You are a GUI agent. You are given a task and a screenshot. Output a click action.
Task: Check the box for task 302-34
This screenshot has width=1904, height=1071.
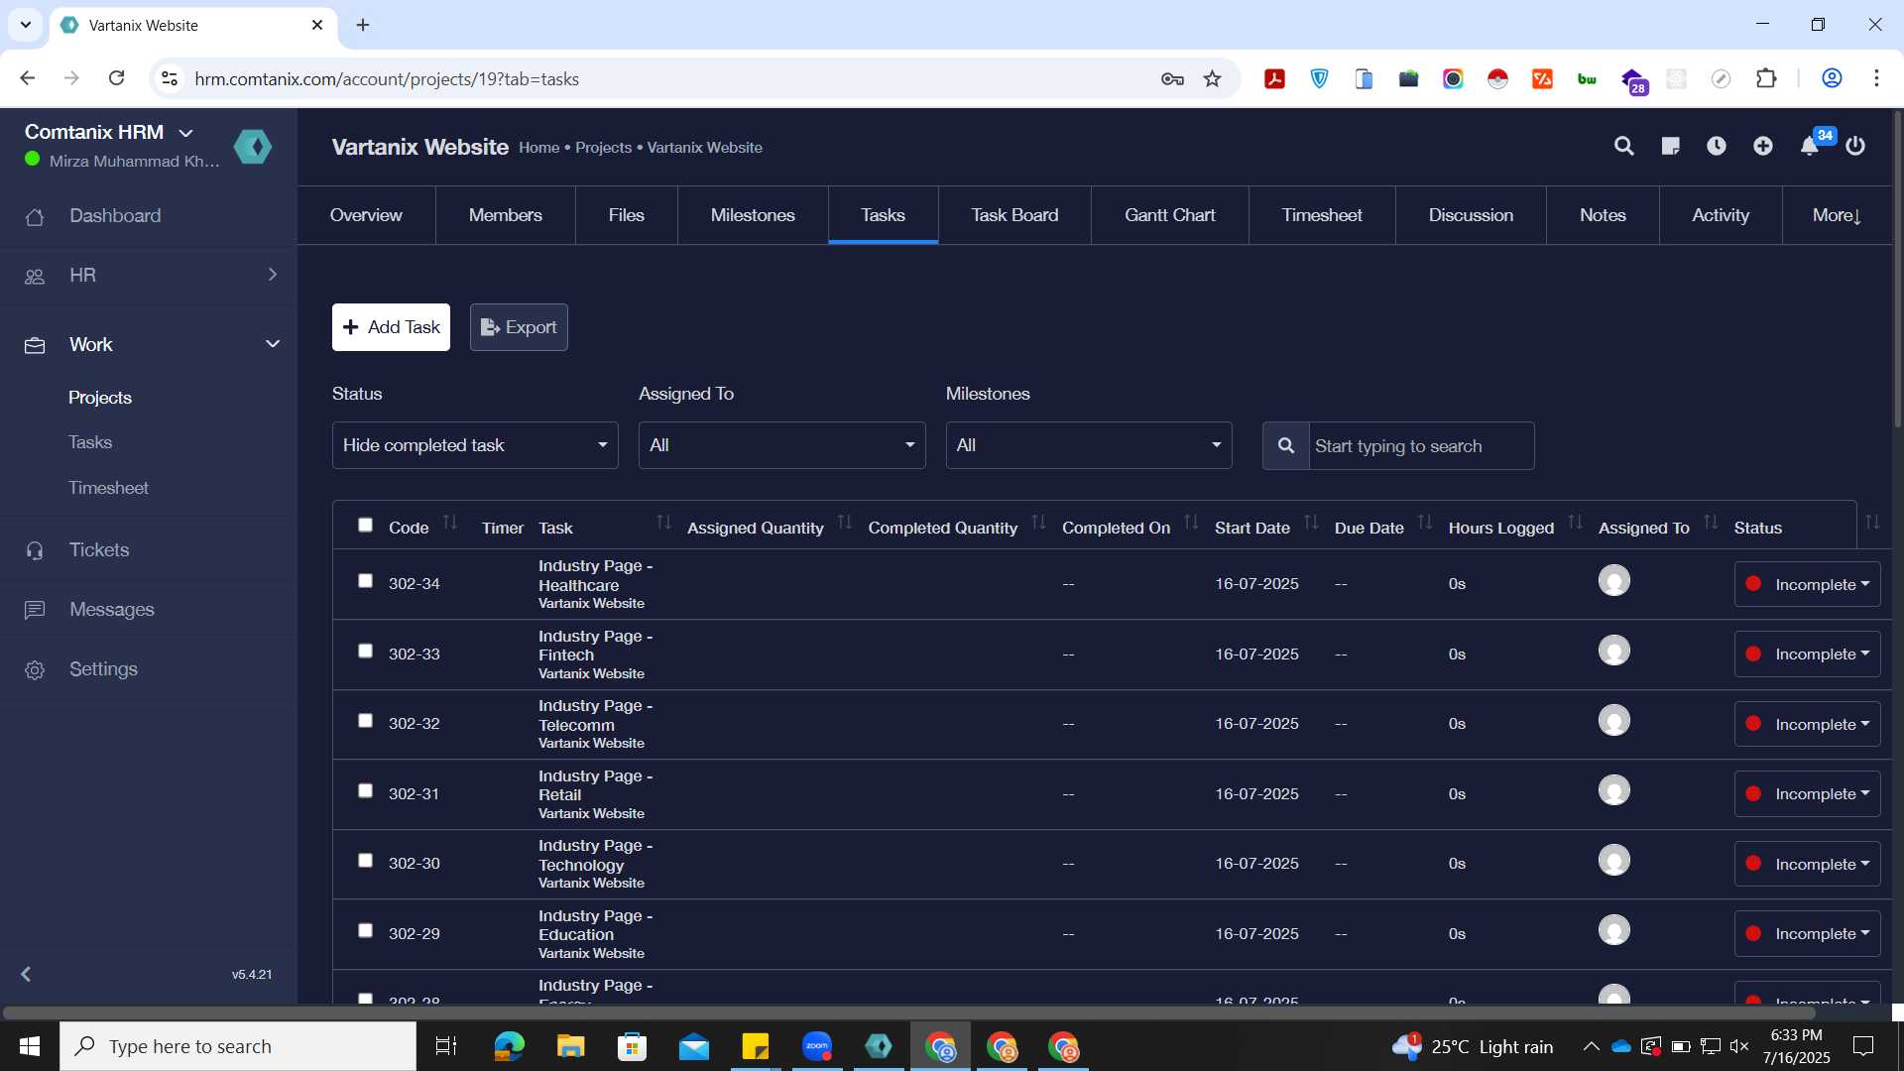365,580
